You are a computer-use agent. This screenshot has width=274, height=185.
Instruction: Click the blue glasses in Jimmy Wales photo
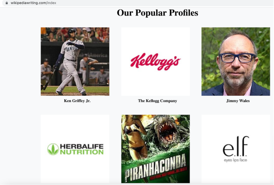(238, 58)
